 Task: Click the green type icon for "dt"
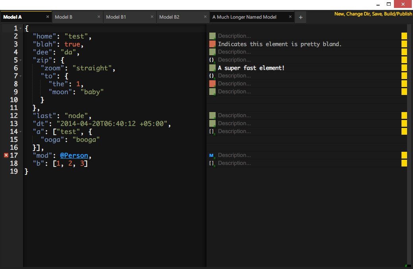(x=212, y=123)
